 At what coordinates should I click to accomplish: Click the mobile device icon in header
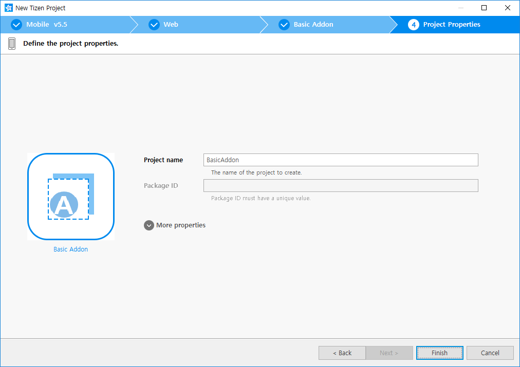[12, 44]
